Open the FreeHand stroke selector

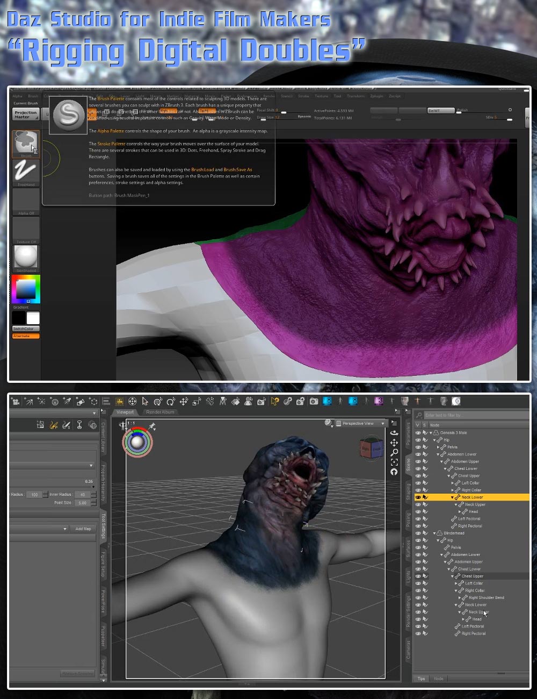[26, 173]
